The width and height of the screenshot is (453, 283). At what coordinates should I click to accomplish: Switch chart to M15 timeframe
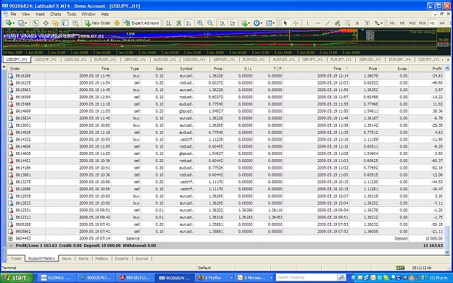(412, 23)
